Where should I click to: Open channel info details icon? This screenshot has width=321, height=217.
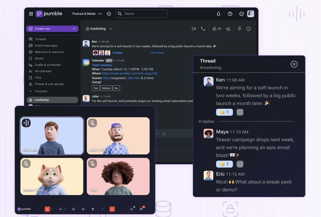(249, 29)
